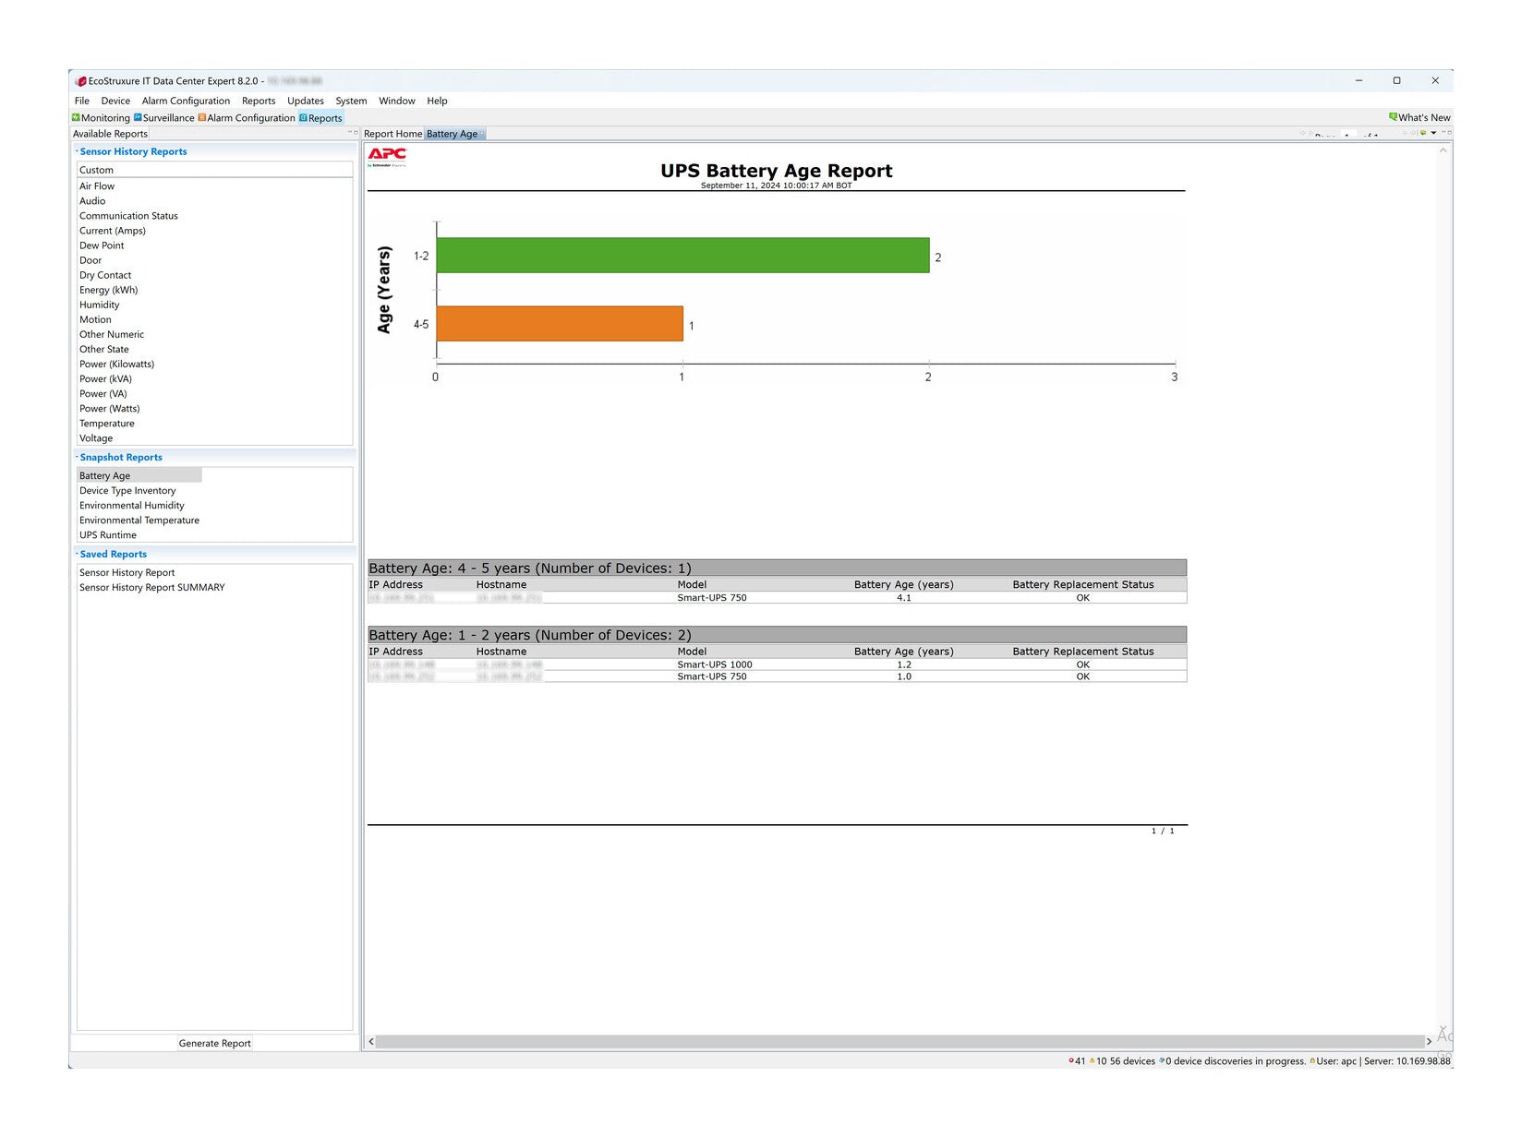Switch to the Report Home tab
This screenshot has width=1521, height=1137.
pos(392,134)
